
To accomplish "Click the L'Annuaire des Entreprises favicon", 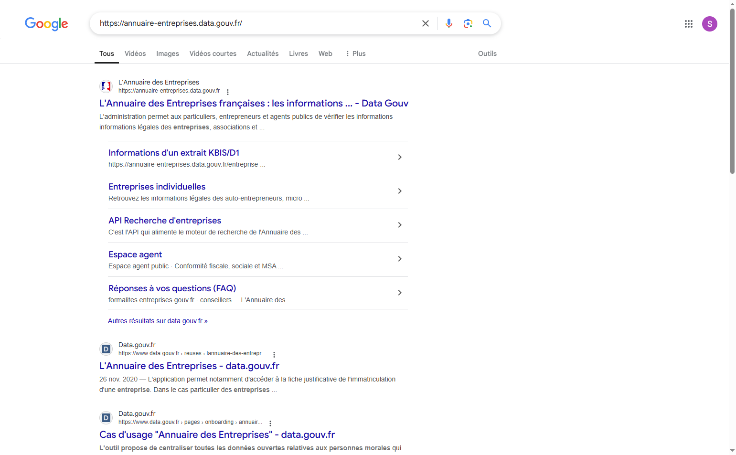I will tap(106, 86).
